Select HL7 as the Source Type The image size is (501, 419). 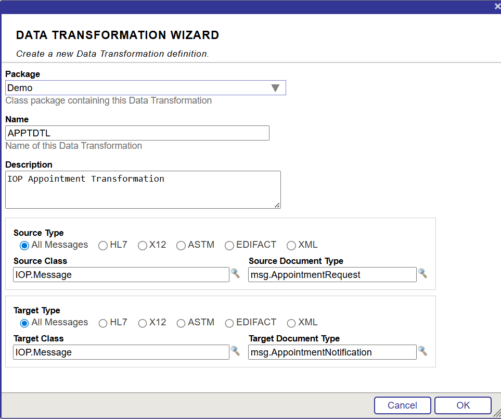[103, 246]
